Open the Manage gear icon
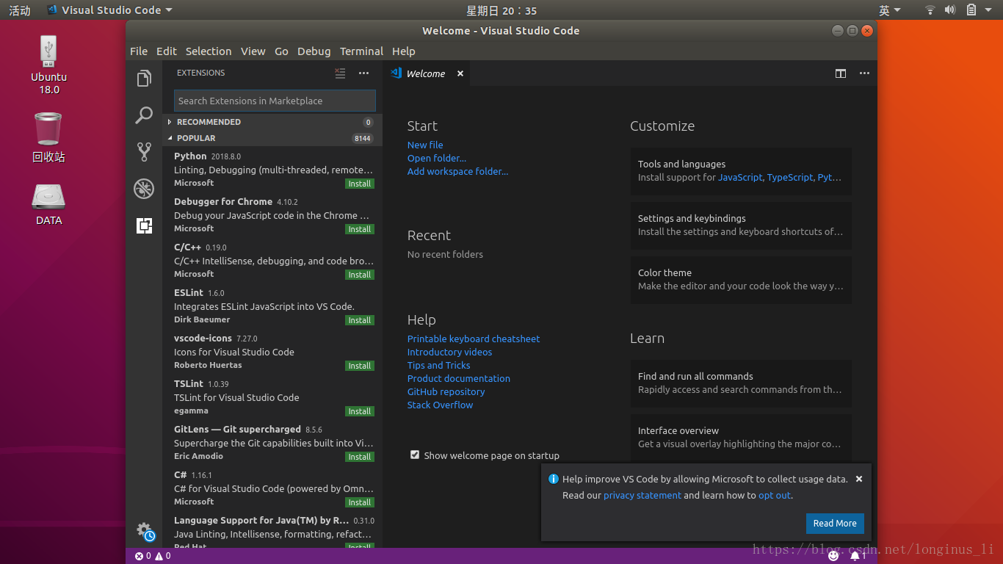This screenshot has width=1003, height=564. pos(145,530)
